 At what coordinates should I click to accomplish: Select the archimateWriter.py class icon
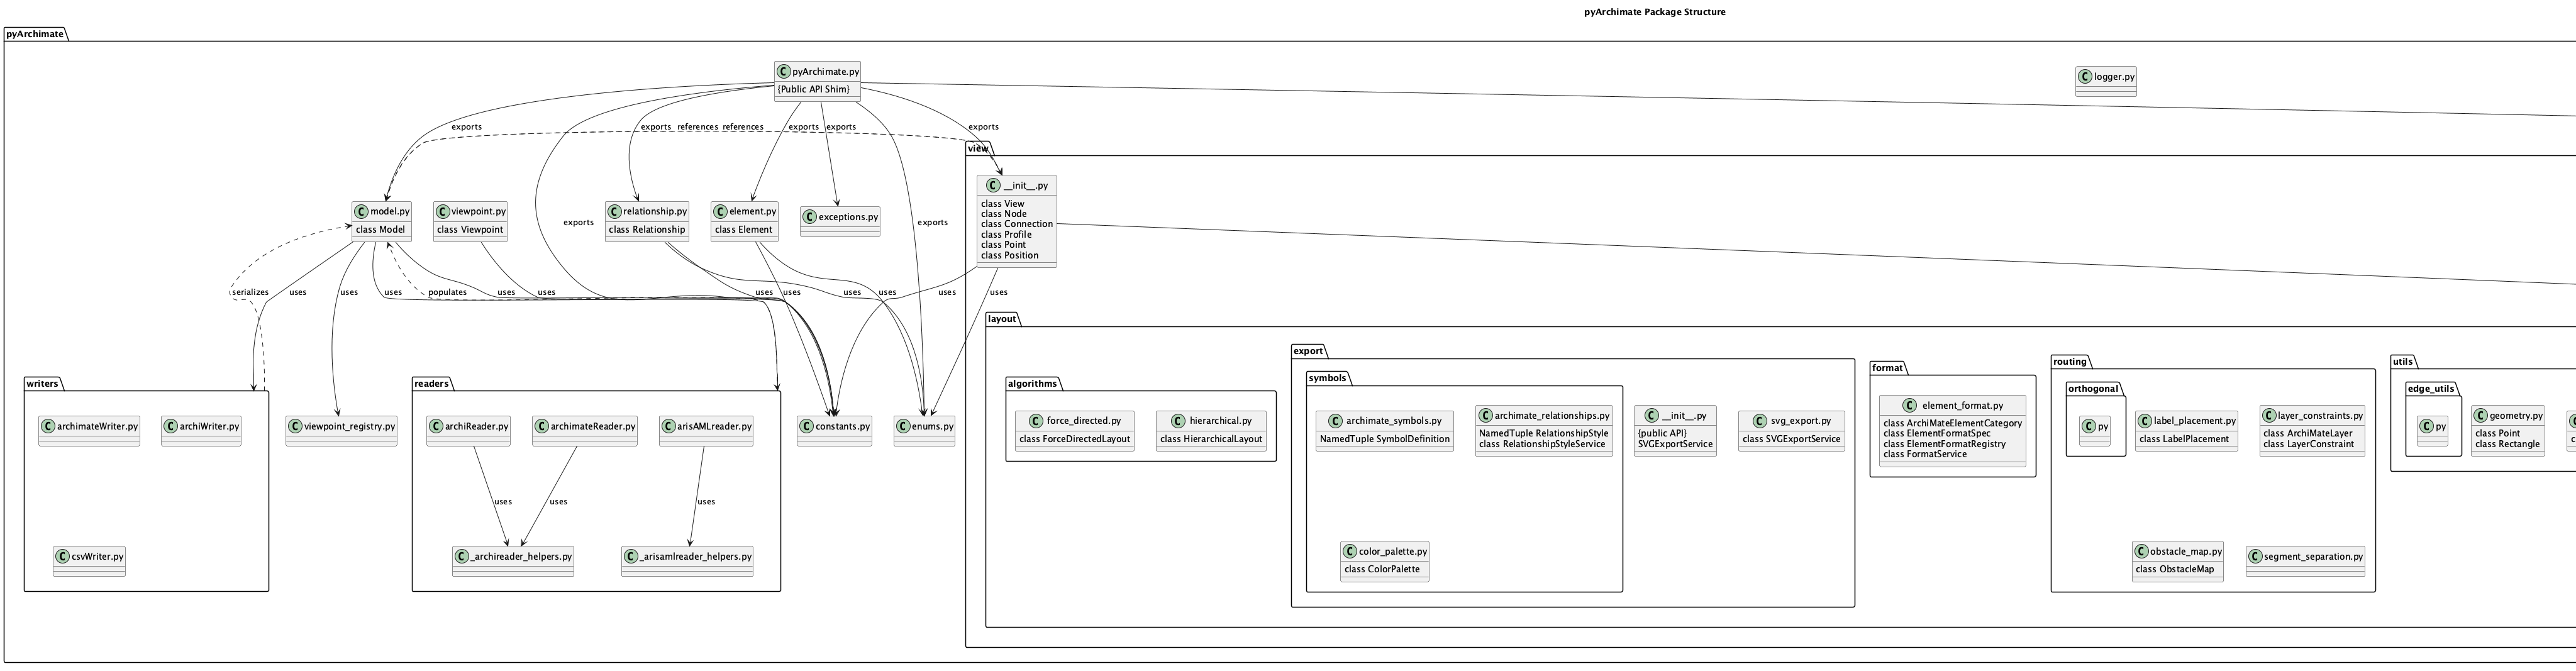(48, 426)
